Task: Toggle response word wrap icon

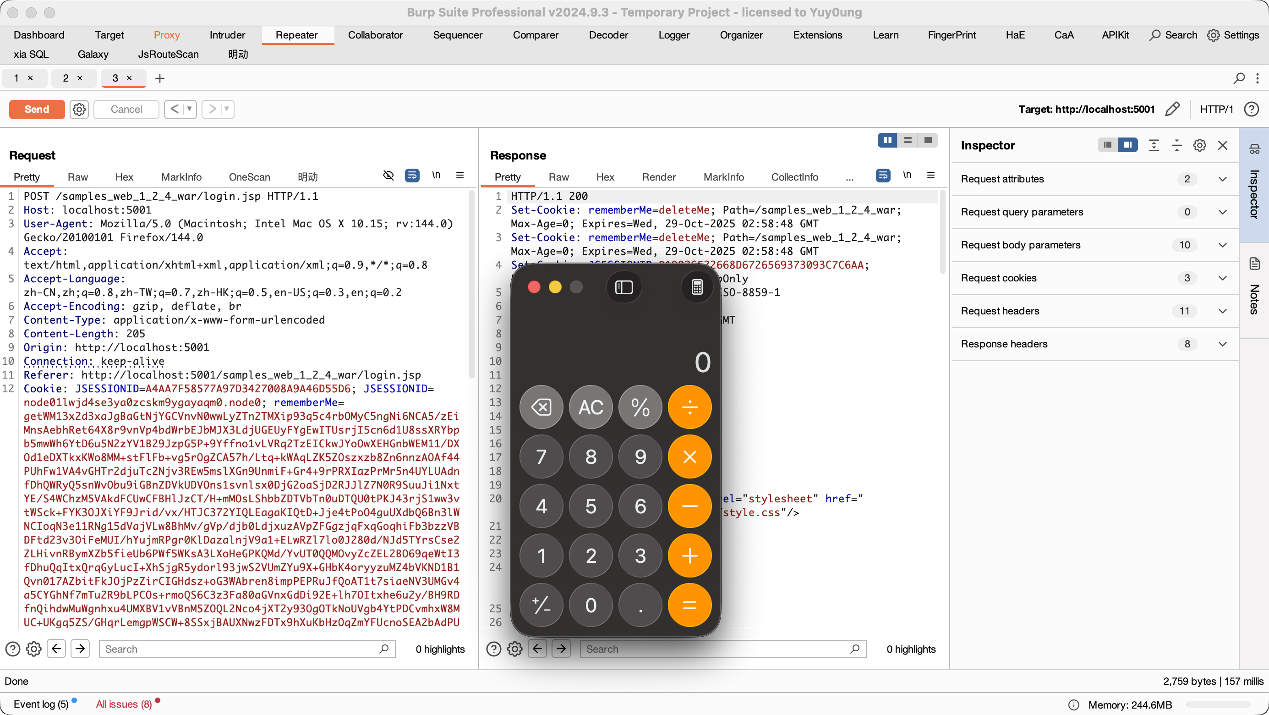Action: 883,176
